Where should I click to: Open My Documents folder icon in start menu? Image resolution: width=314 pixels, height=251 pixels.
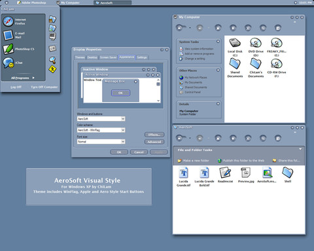pos(52,19)
